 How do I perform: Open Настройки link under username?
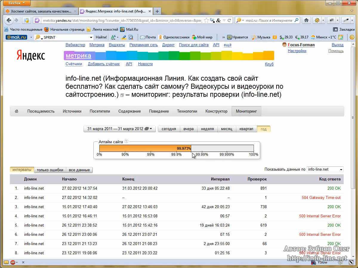pyautogui.click(x=297, y=51)
